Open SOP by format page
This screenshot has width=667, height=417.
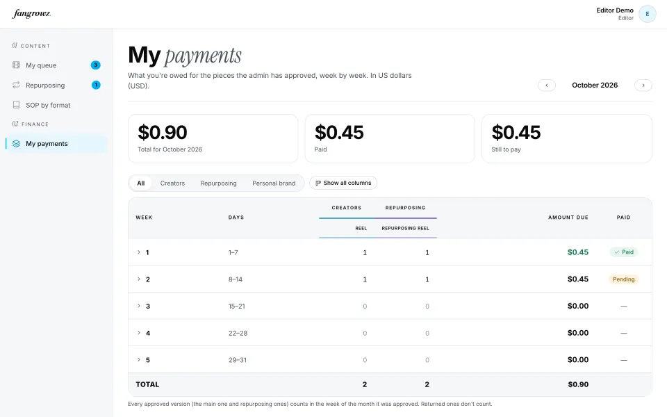[56, 105]
